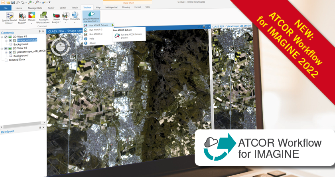Open the Help ribbon tab
This screenshot has width=335, height=177.
[98, 8]
